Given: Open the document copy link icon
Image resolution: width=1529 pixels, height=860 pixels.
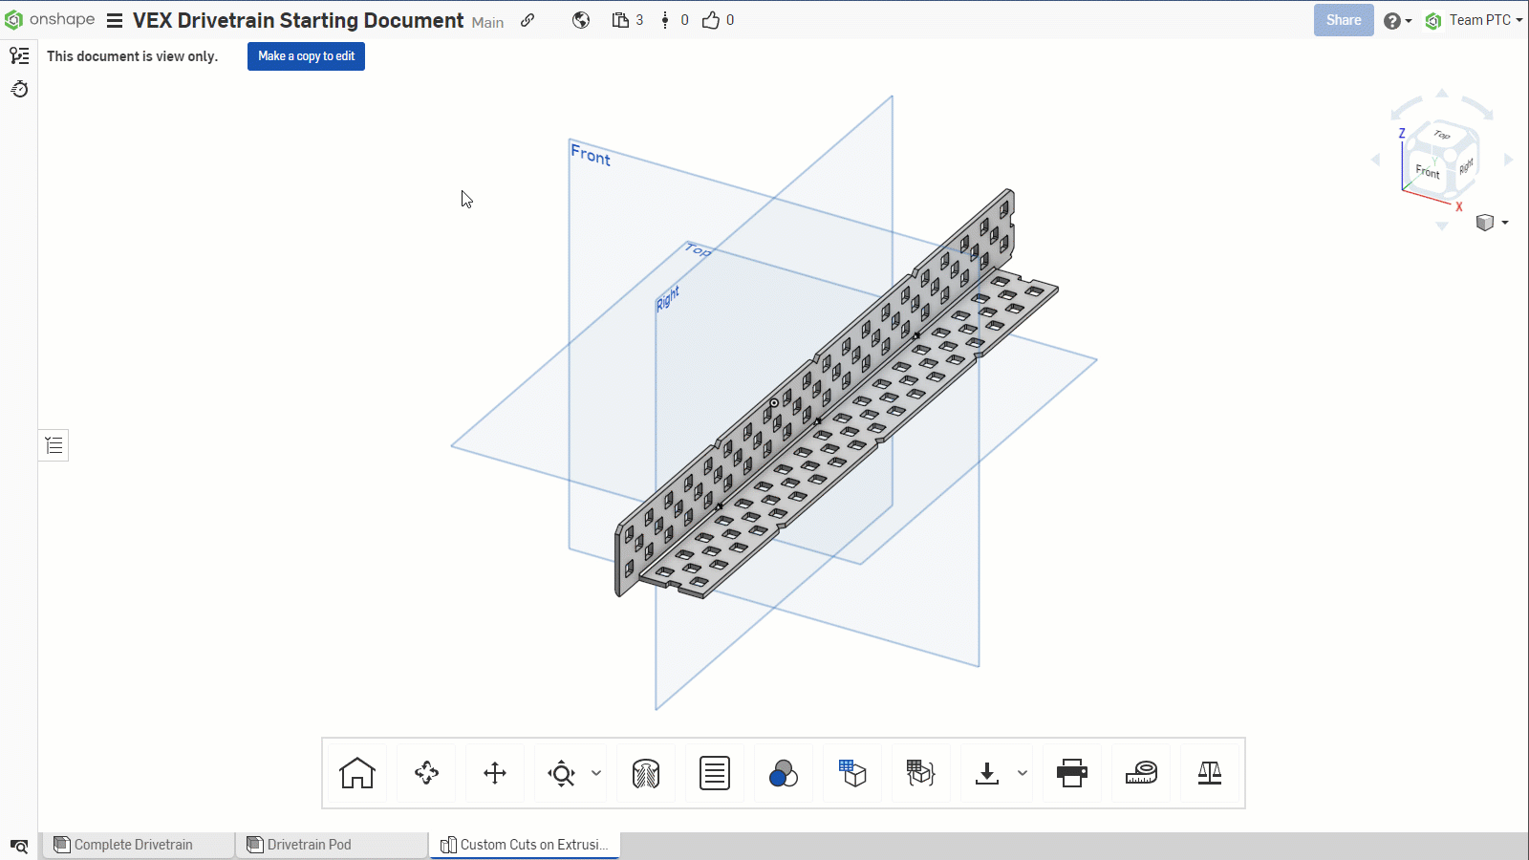Looking at the screenshot, I should (x=528, y=19).
